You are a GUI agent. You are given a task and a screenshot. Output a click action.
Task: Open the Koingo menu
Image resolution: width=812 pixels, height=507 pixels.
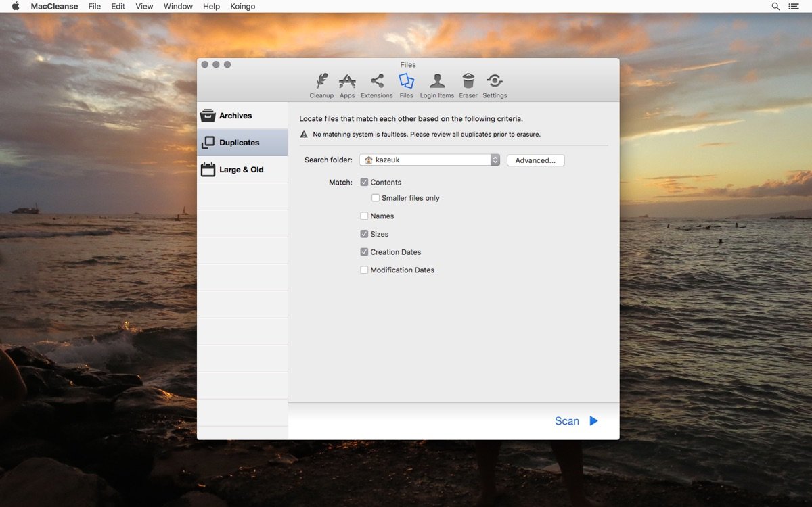click(x=242, y=6)
